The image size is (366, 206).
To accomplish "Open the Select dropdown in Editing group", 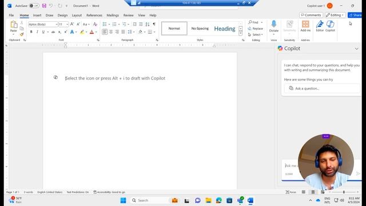I will pyautogui.click(x=256, y=34).
